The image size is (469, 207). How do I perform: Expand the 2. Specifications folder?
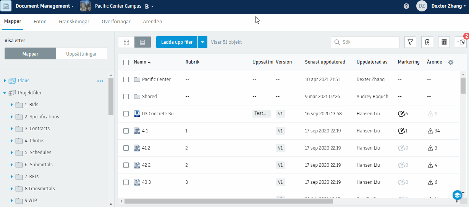click(x=12, y=117)
